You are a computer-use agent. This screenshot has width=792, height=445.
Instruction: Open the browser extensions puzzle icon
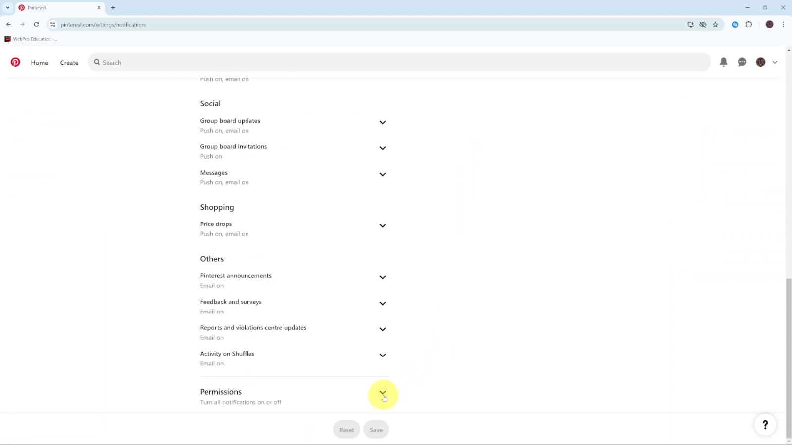pos(749,24)
